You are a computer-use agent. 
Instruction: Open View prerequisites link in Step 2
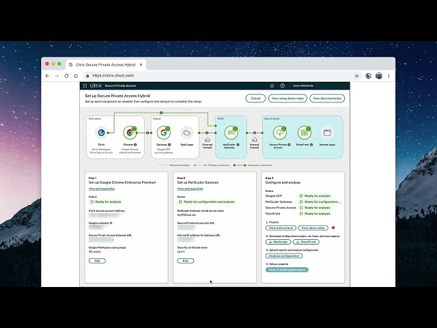pyautogui.click(x=190, y=189)
